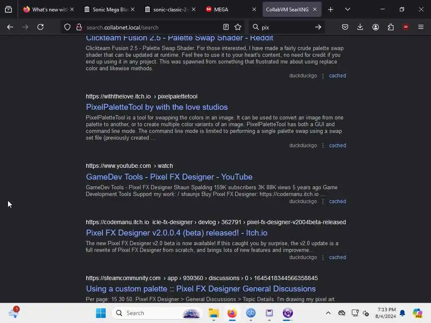This screenshot has height=323, width=431.
Task: Open weather widget with notification badge
Action: coord(14,312)
